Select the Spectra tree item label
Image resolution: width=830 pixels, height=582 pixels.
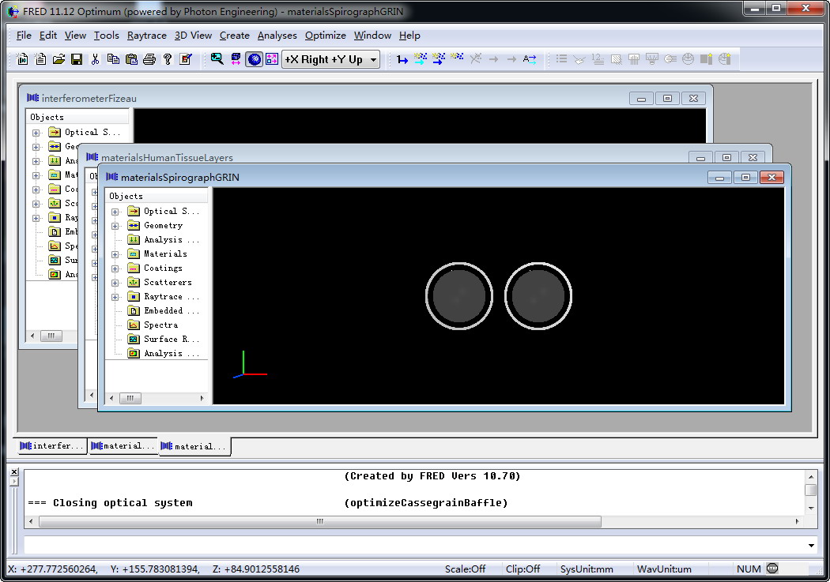pyautogui.click(x=161, y=325)
